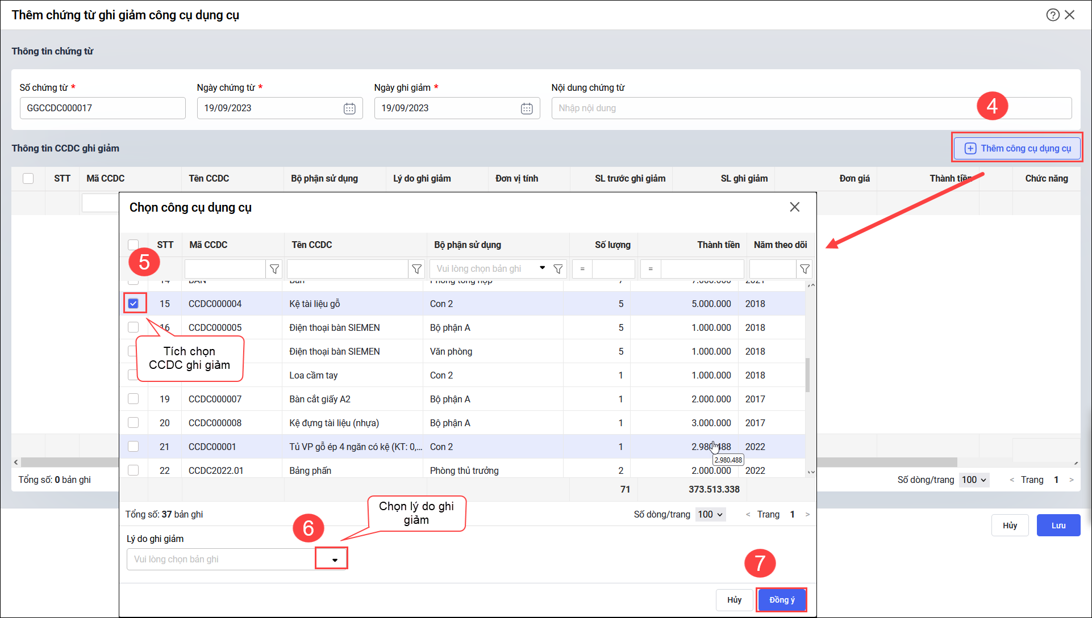Open calendar picker for Ngày ghi giảm
The width and height of the screenshot is (1092, 618).
pos(527,108)
